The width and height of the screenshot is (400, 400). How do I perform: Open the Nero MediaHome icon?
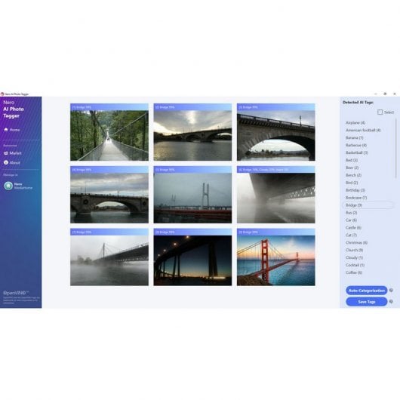coord(8,186)
